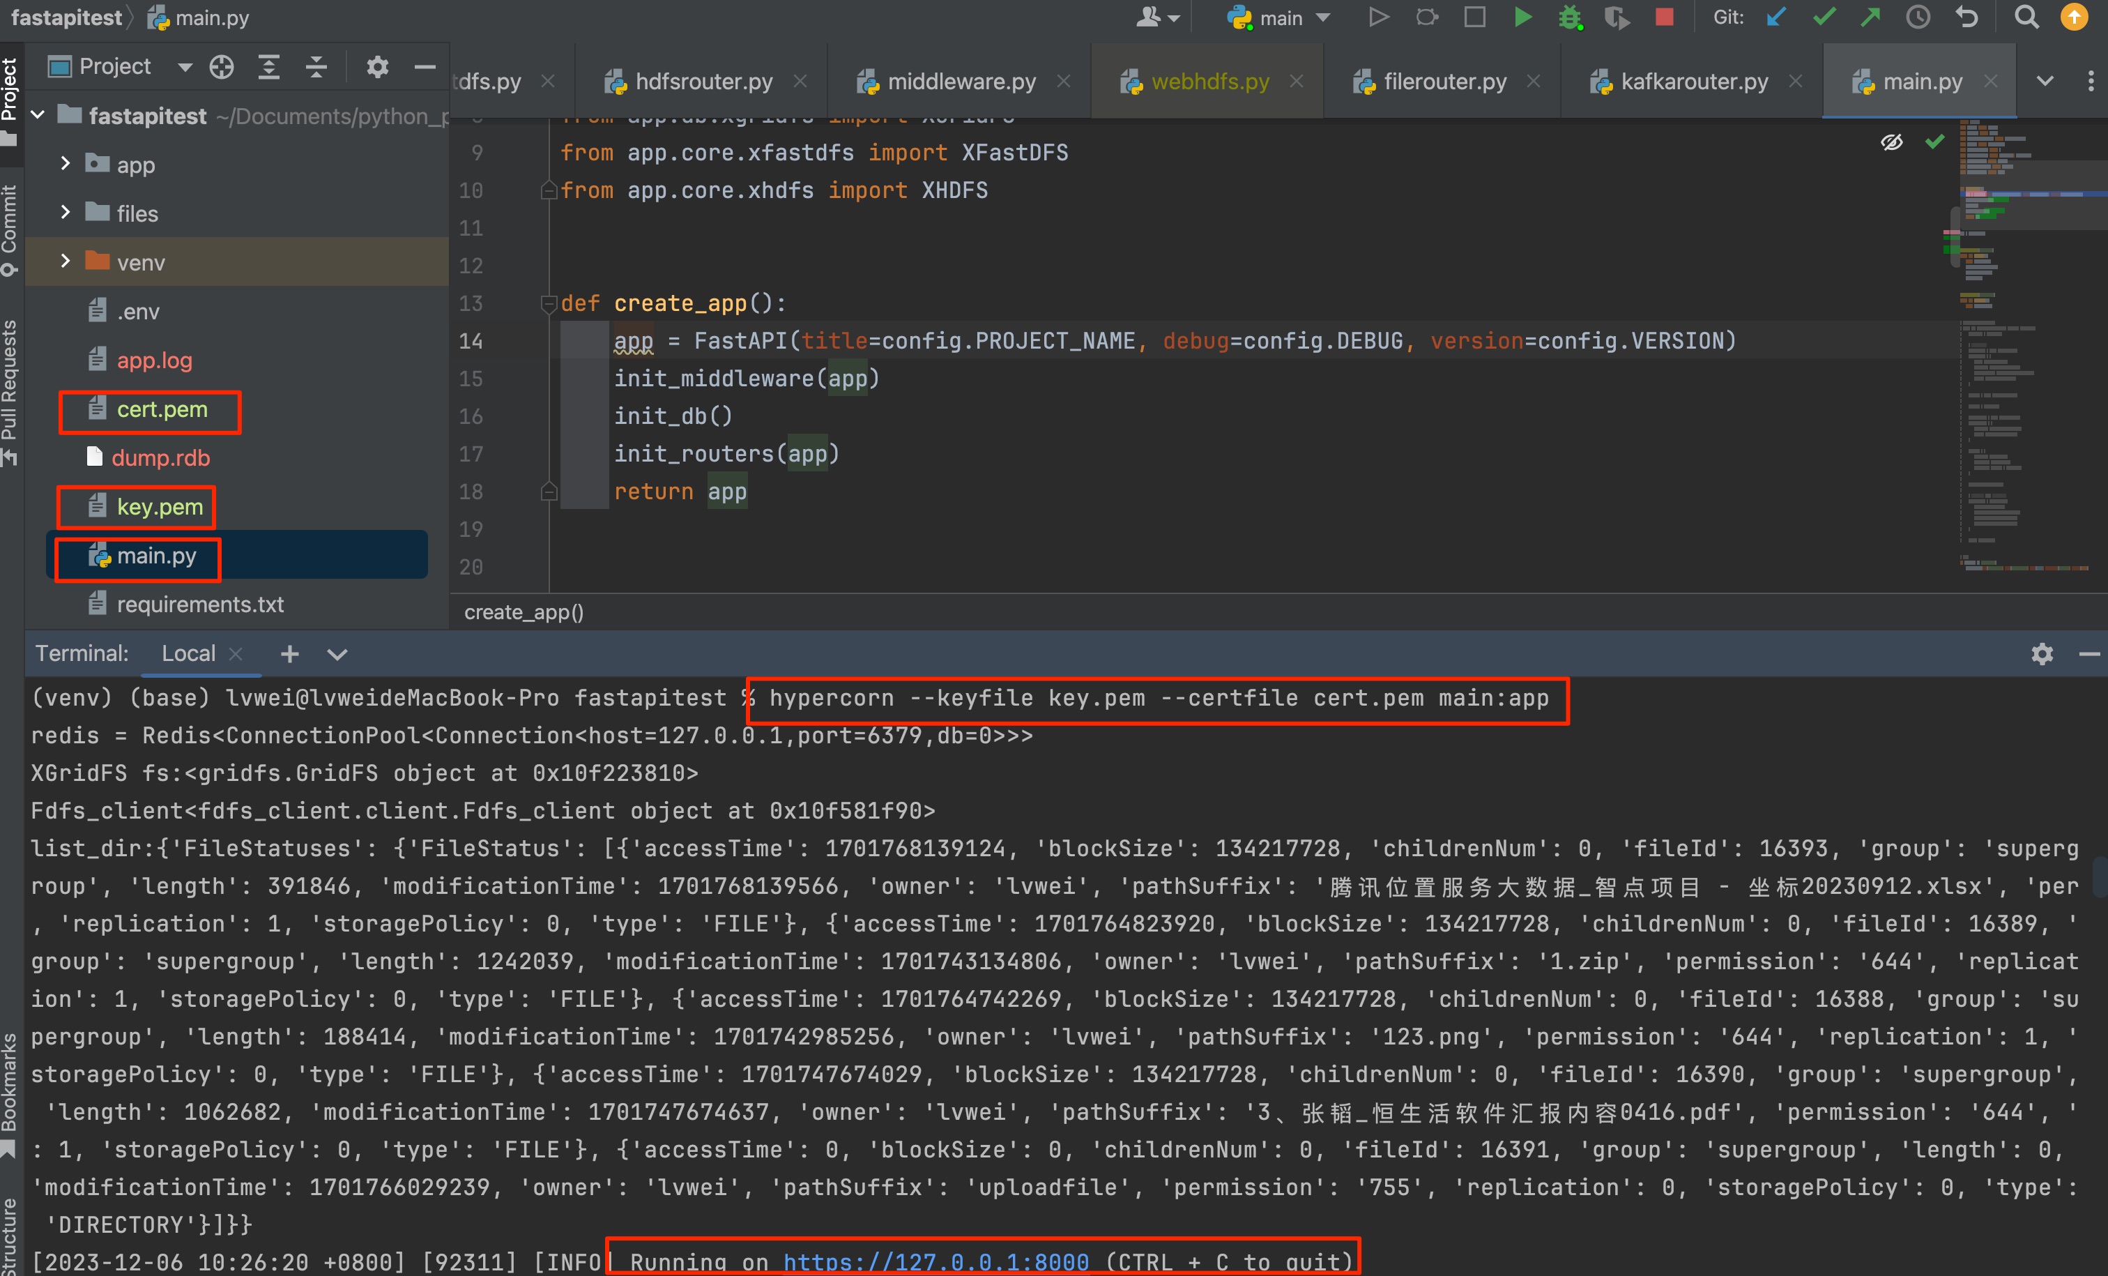2108x1276 pixels.
Task: Click the Rerun with debug outline icon
Action: click(x=1427, y=17)
